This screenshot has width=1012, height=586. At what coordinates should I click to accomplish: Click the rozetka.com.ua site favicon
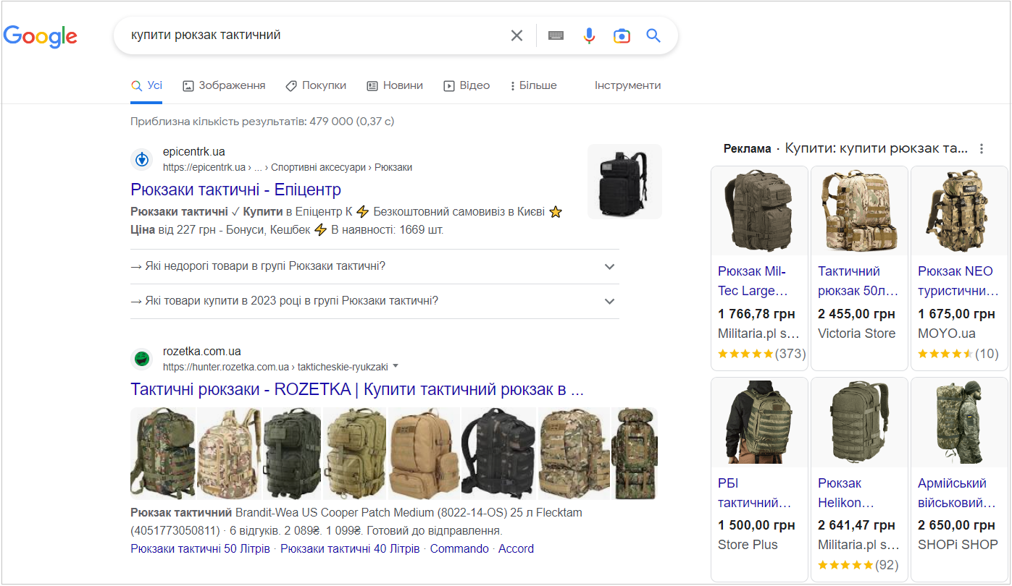tap(142, 359)
